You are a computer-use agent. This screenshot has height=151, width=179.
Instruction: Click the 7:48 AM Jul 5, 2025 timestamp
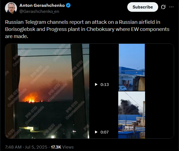[x=26, y=147]
